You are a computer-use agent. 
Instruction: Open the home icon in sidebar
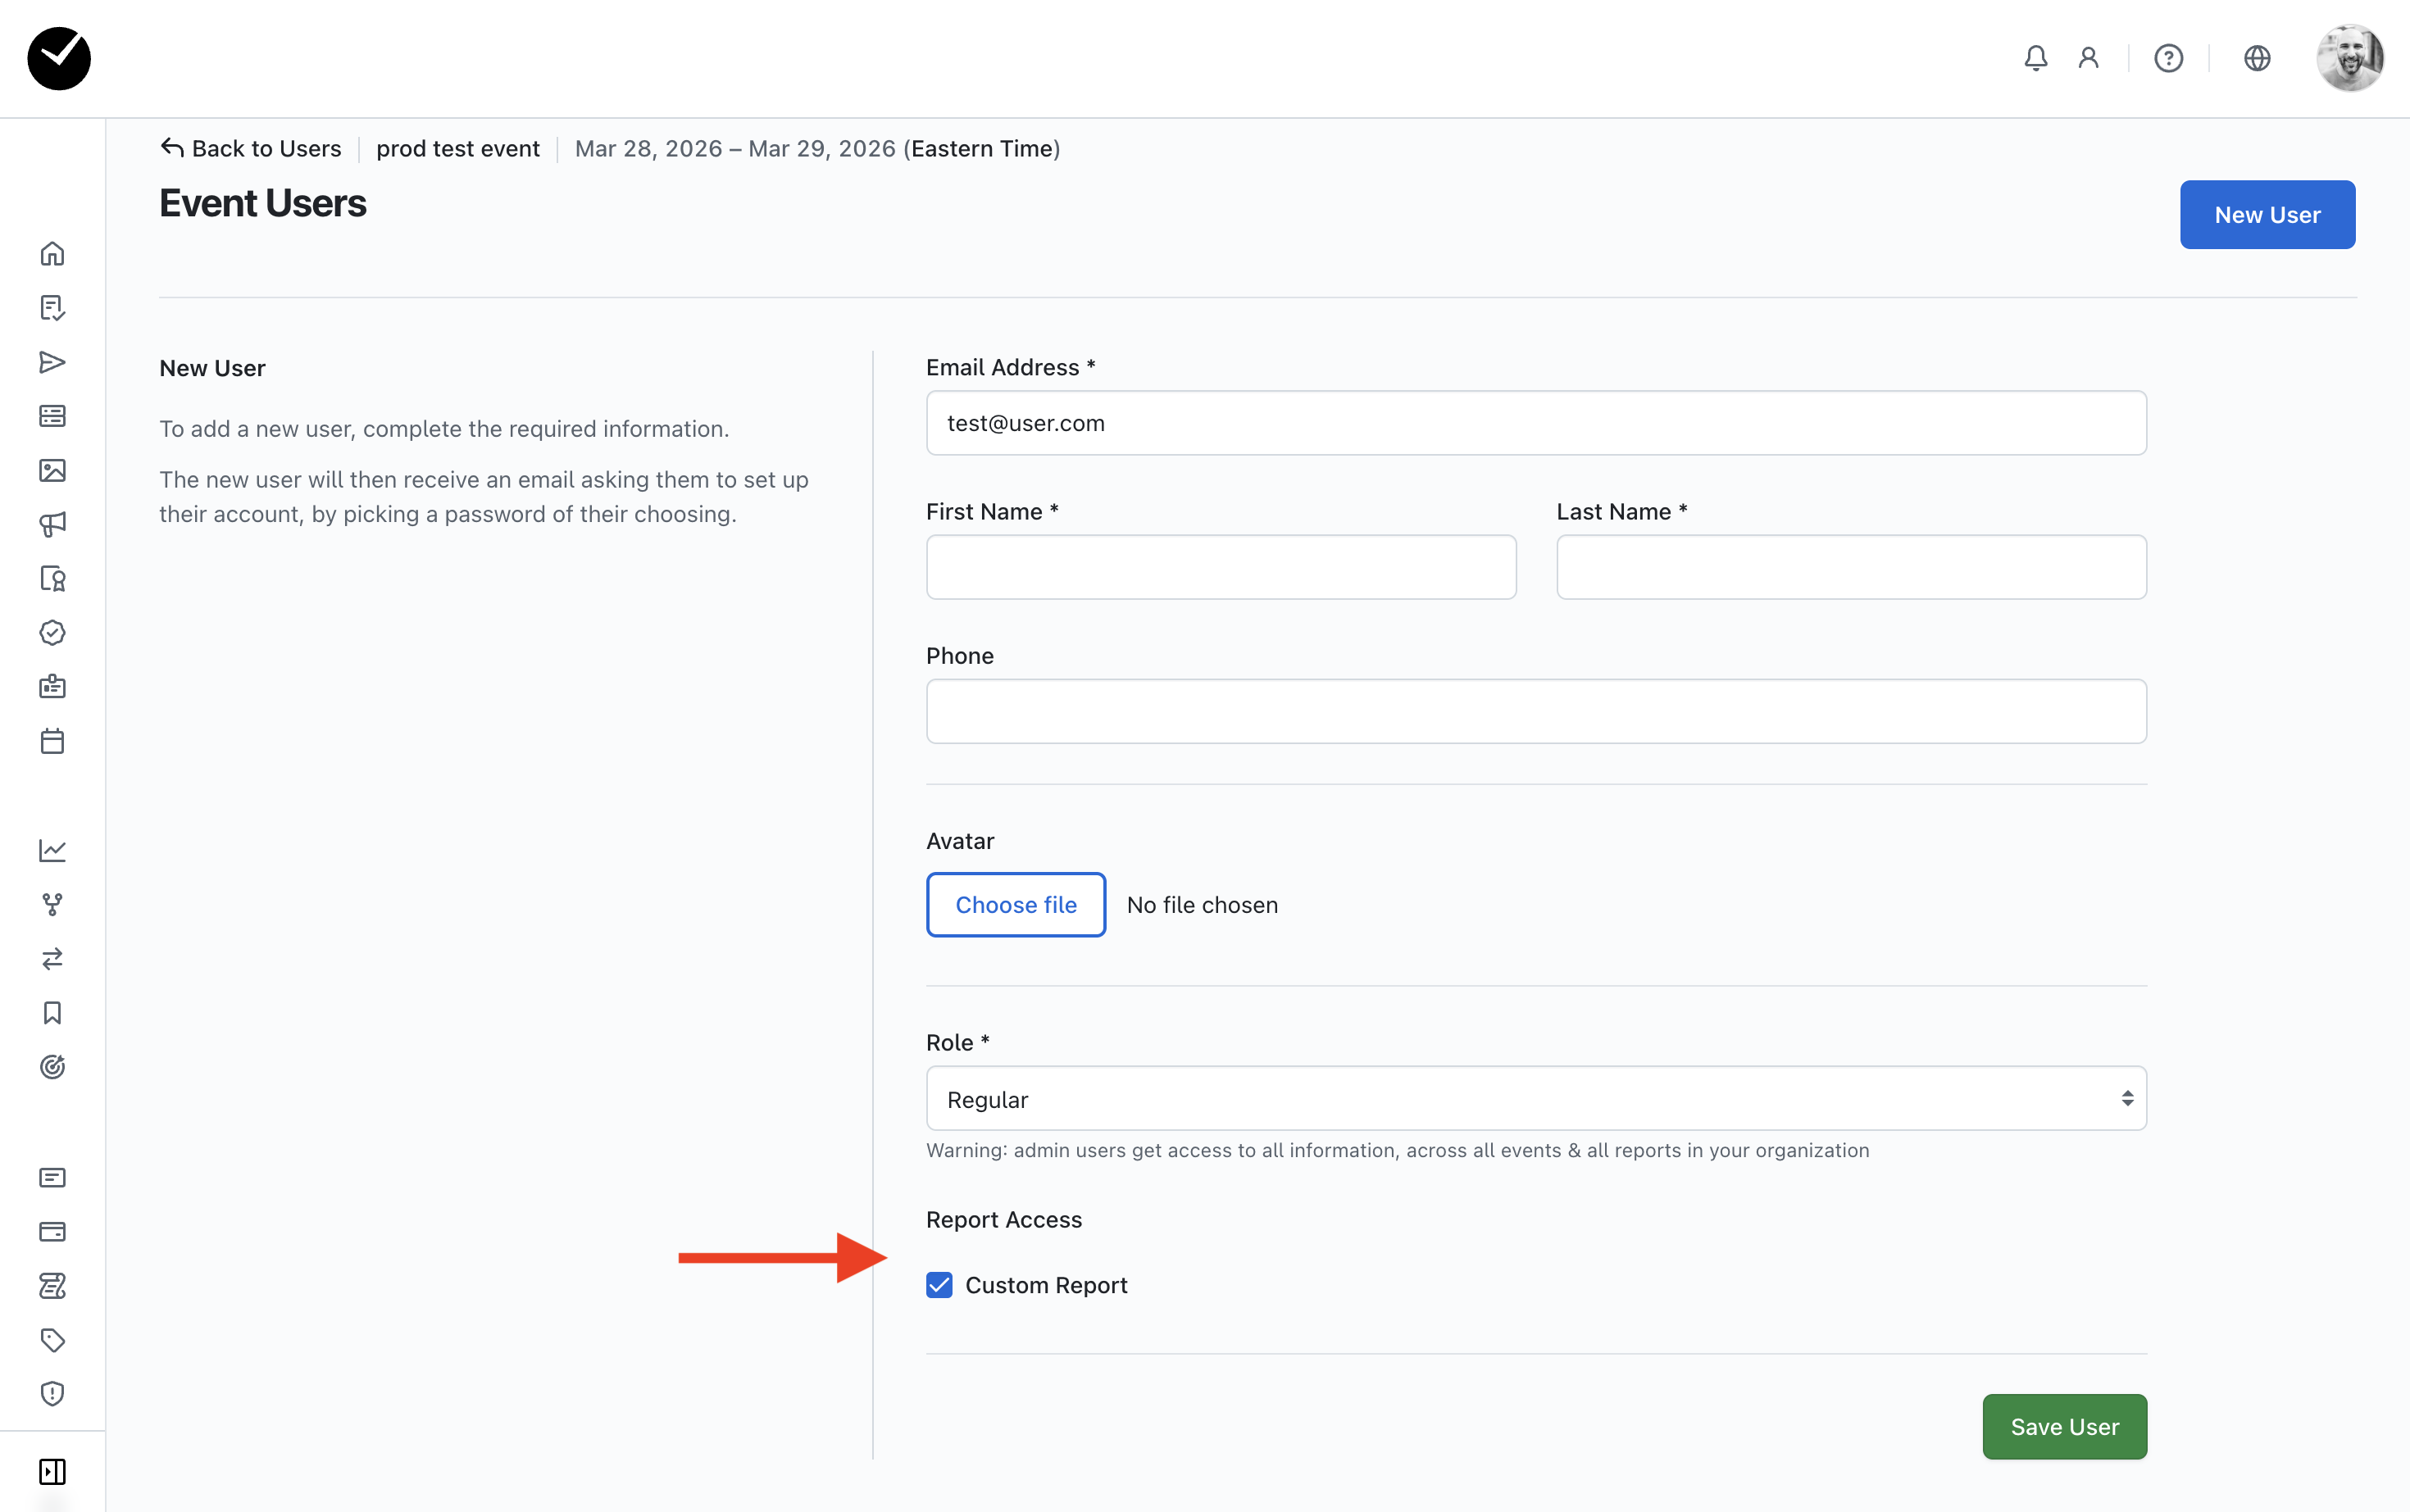52,254
